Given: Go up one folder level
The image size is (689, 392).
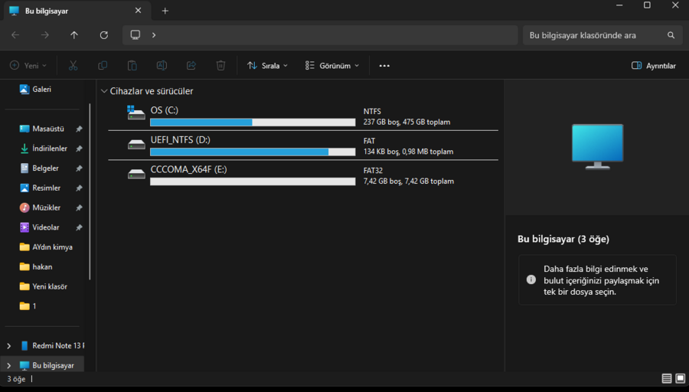Looking at the screenshot, I should [x=74, y=35].
